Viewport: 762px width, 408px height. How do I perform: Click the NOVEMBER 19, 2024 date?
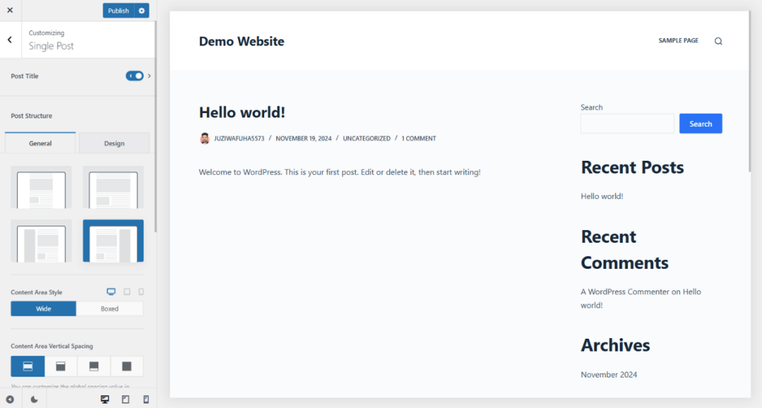pyautogui.click(x=304, y=138)
